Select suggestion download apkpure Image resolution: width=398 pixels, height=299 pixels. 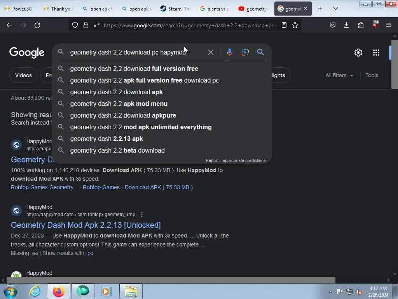click(162, 115)
